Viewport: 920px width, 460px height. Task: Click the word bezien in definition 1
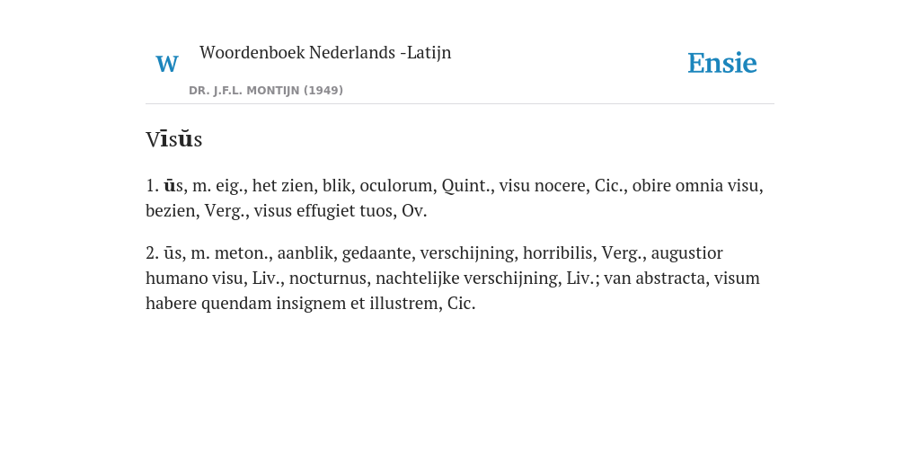coord(172,210)
